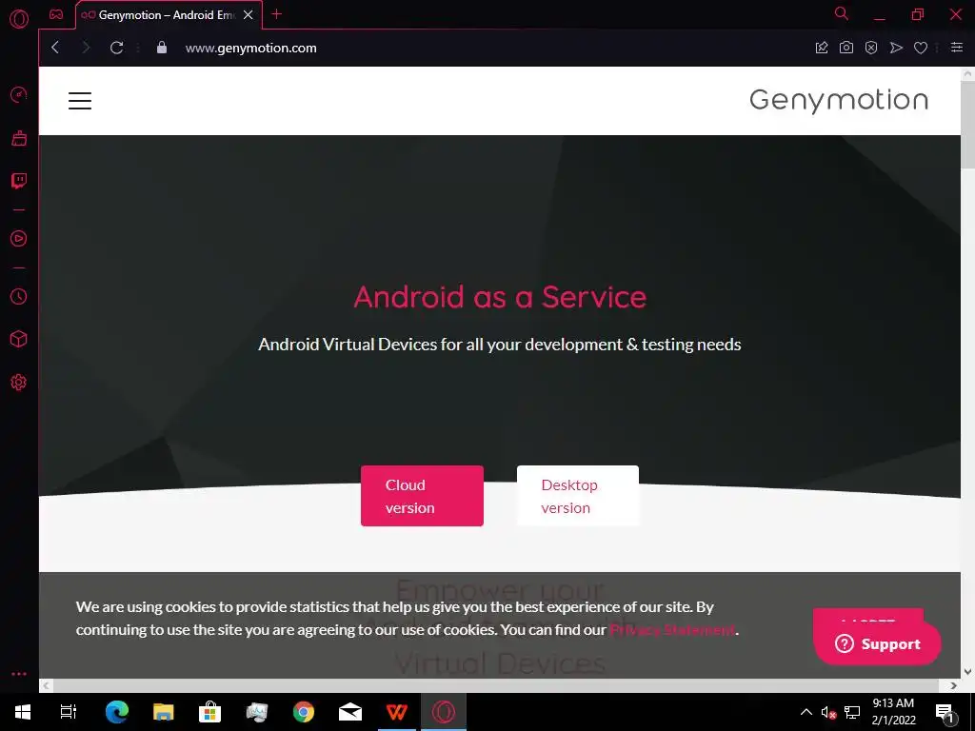Reload the Genymotion page
The height and width of the screenshot is (731, 975).
pos(116,48)
